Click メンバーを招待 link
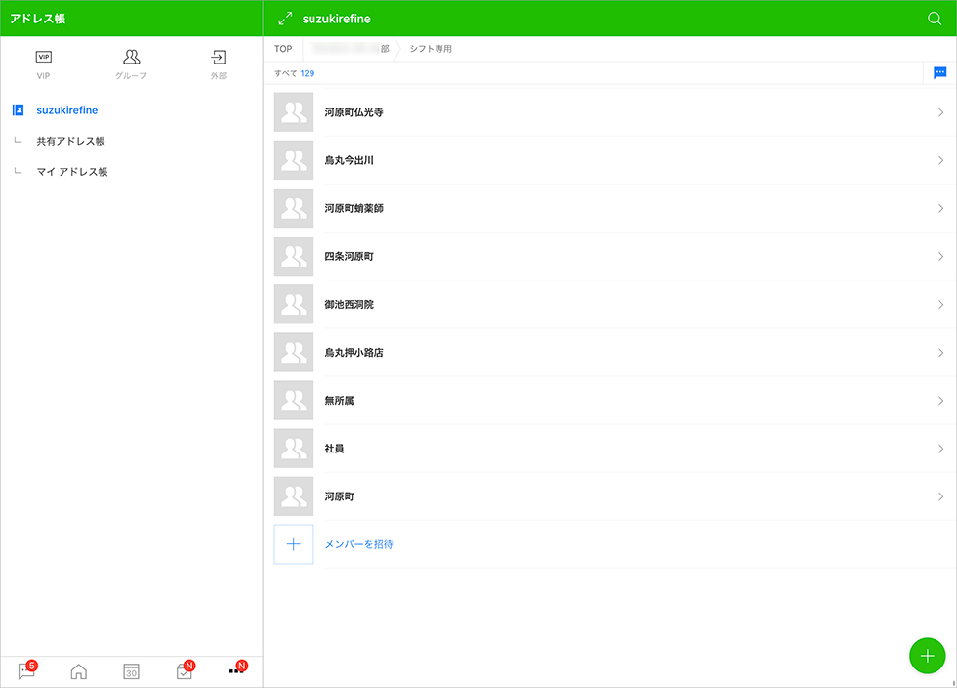The image size is (957, 688). coord(358,544)
